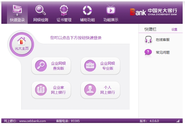The height and width of the screenshot is (127, 185).
Task: Open 辅助功能 lifebuoy icon
Action: tap(87, 10)
